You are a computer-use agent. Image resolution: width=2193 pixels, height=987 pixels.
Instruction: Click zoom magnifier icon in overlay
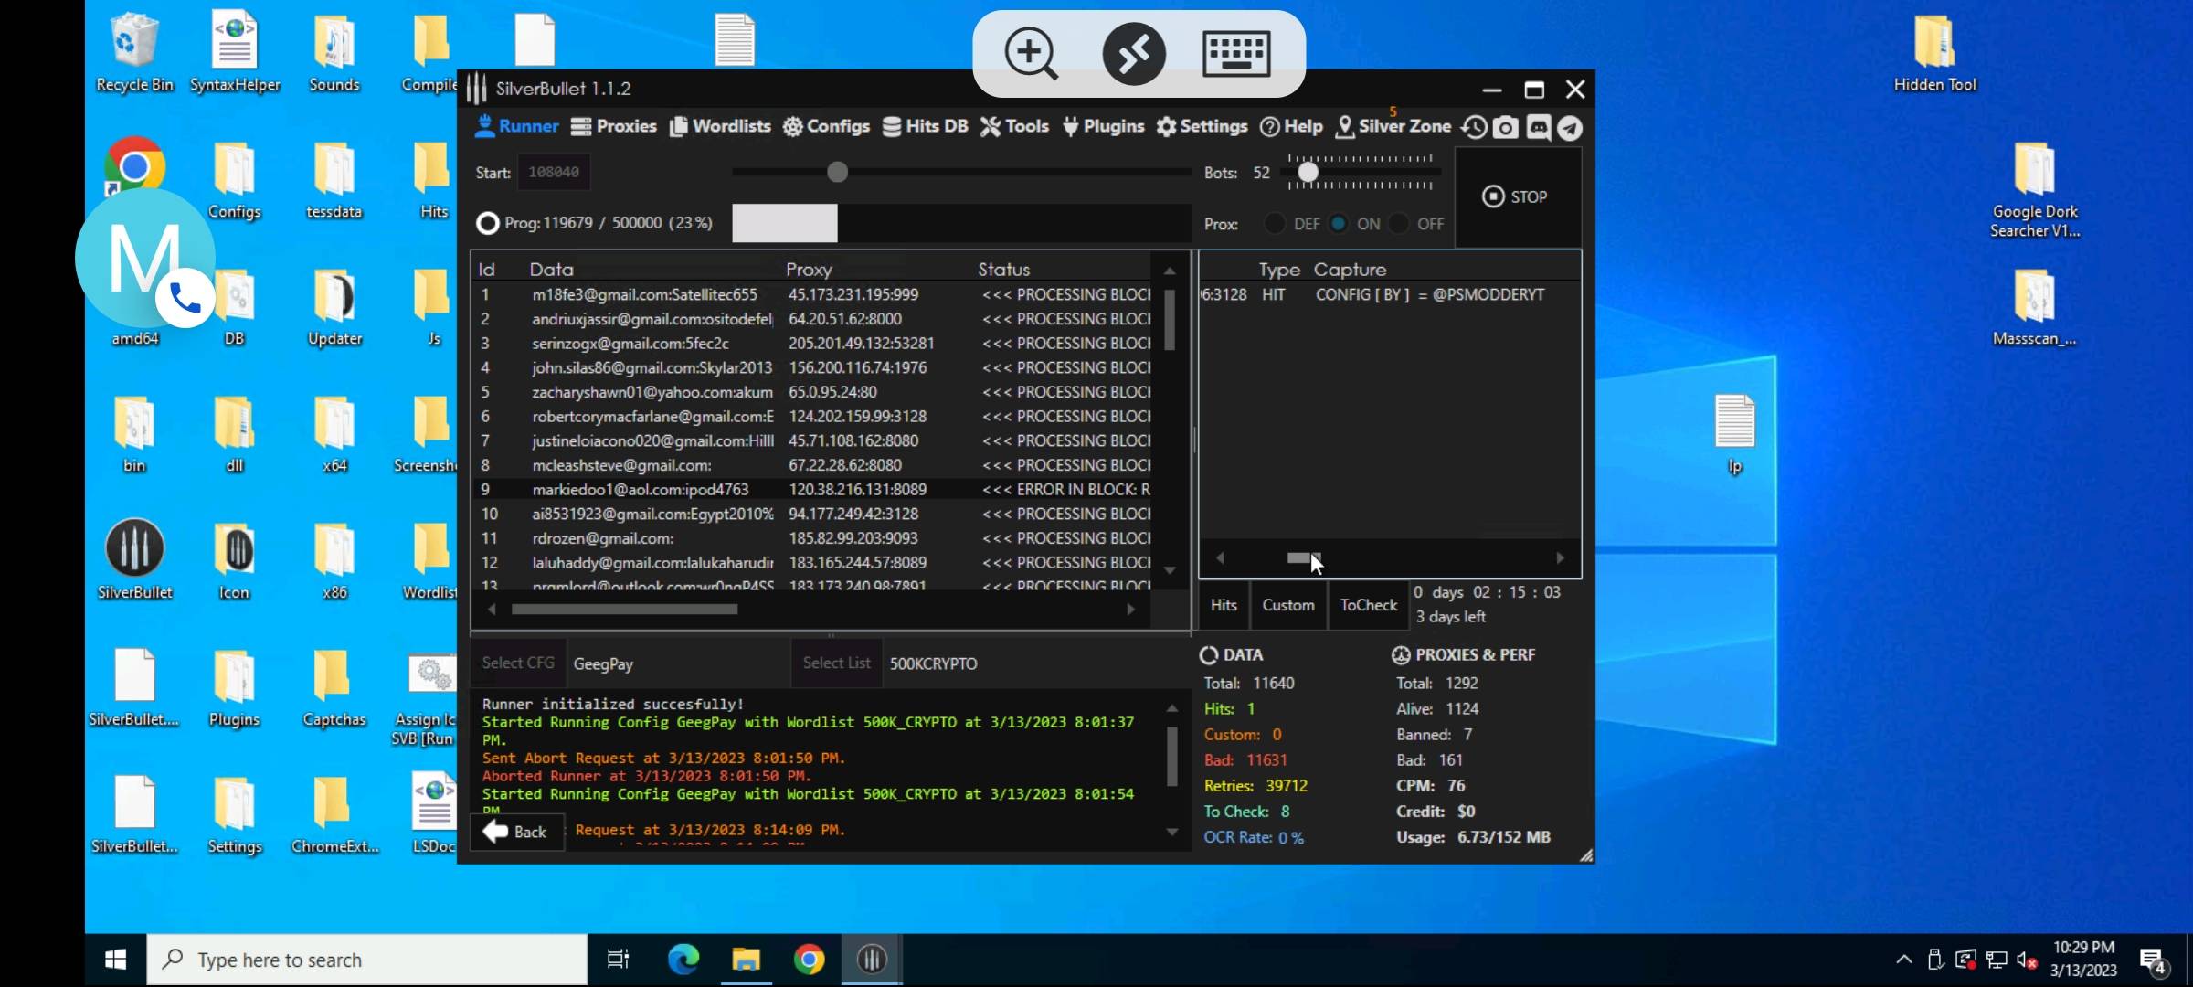tap(1031, 54)
